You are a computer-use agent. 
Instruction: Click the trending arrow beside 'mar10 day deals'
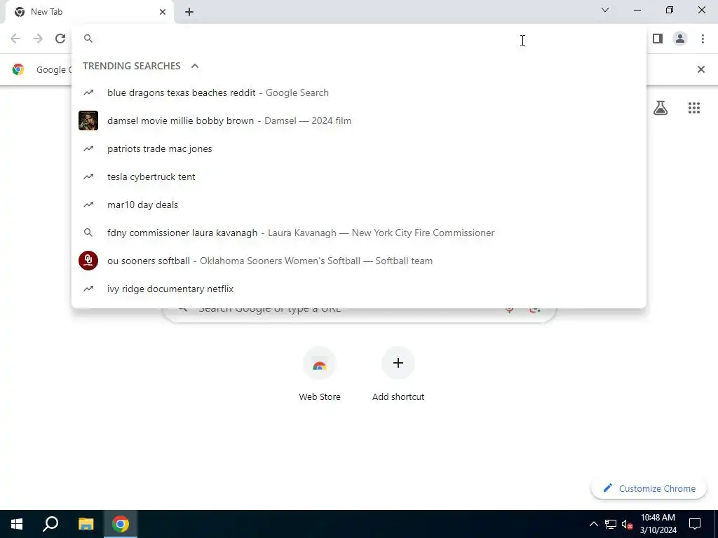click(x=88, y=205)
